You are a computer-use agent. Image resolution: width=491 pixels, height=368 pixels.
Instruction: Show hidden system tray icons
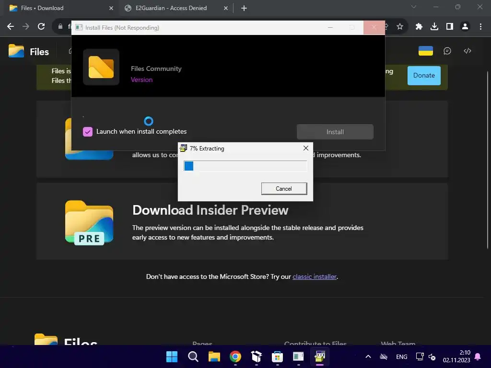[368, 356]
